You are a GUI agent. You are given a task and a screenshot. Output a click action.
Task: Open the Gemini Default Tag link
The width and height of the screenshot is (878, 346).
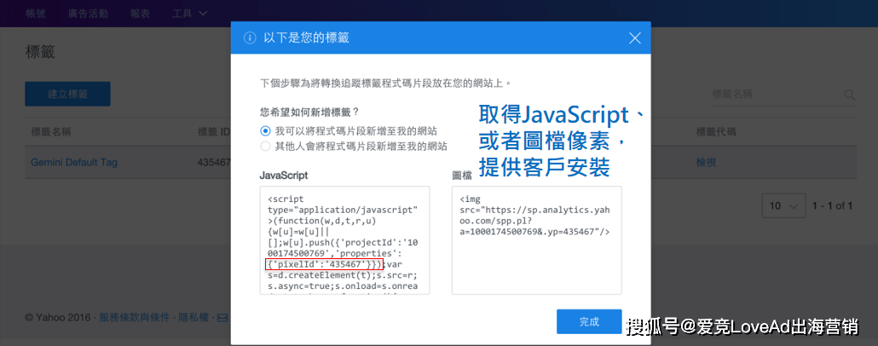74,163
